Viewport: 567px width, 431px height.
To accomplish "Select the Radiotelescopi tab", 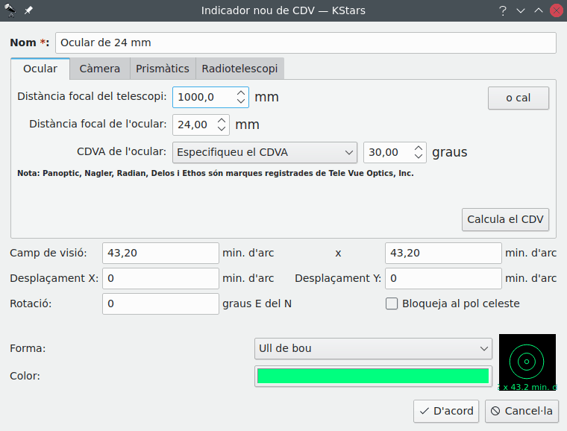I will pos(239,69).
